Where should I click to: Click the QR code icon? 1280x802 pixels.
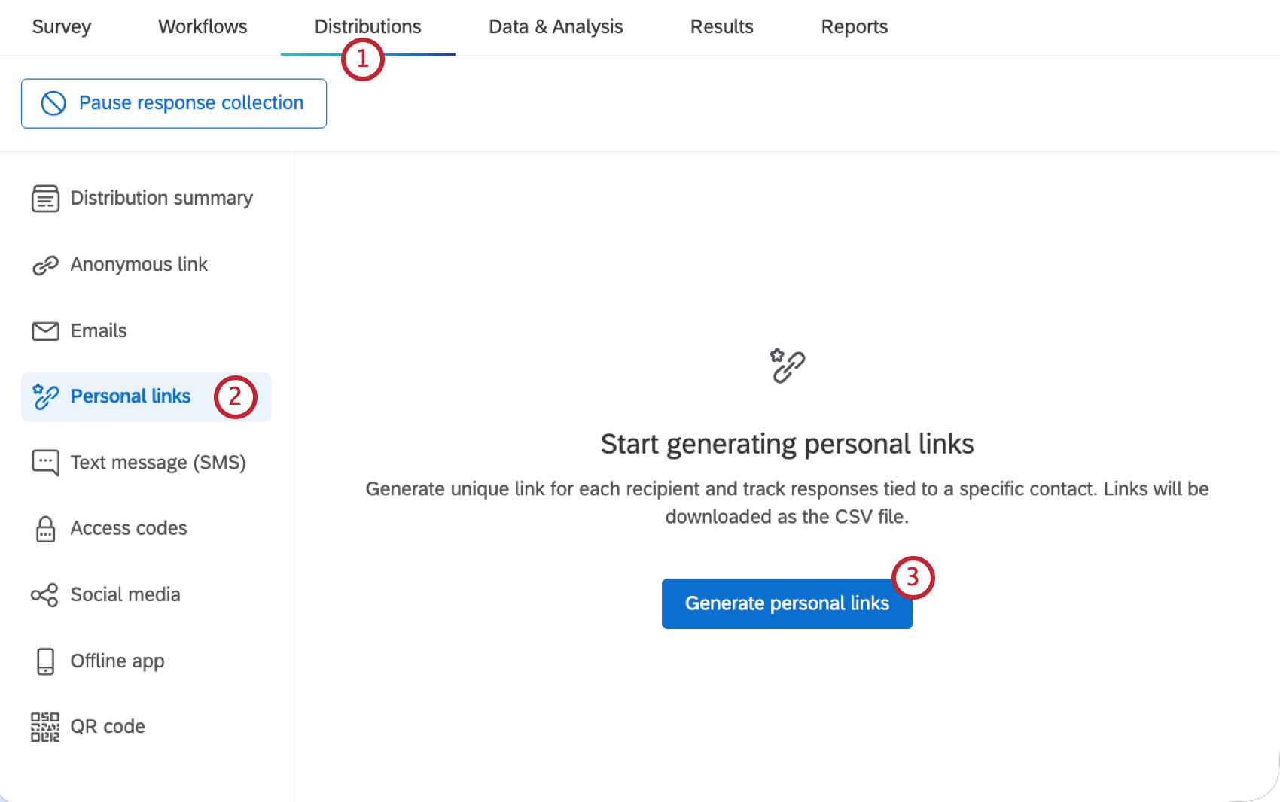point(45,727)
